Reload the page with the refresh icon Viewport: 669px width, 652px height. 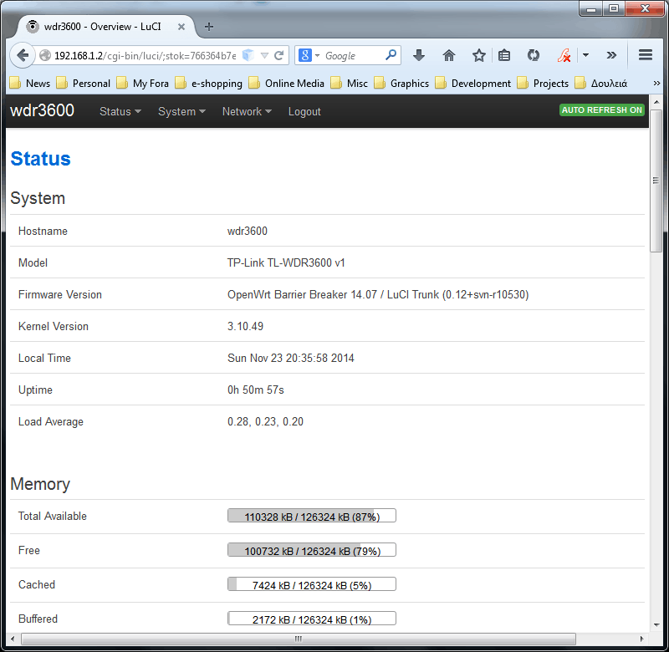(x=279, y=55)
